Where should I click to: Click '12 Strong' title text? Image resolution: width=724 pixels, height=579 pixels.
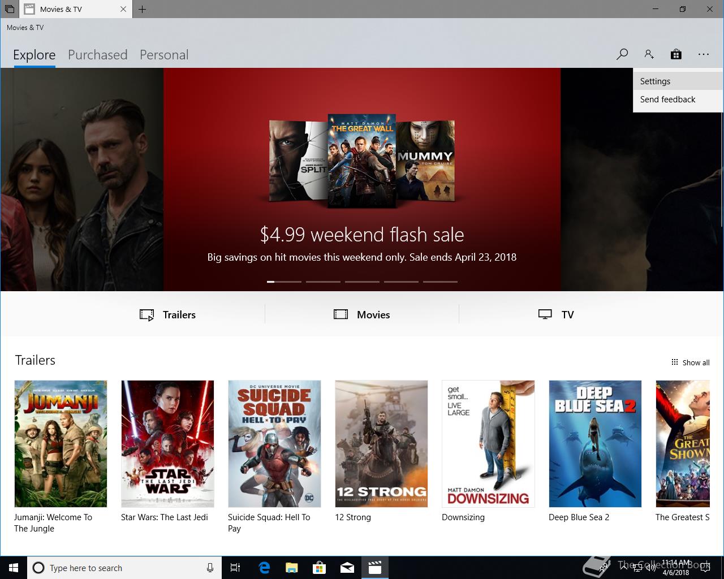[353, 517]
